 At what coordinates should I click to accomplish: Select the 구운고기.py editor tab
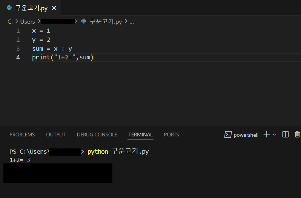31,8
